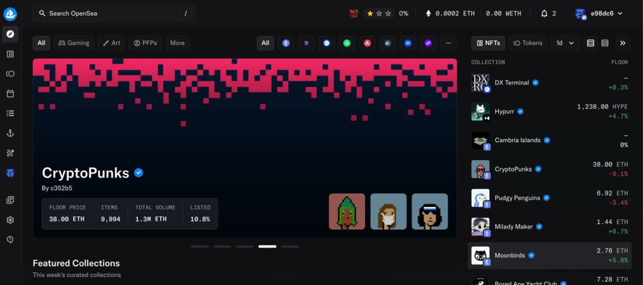Open the Milady Maker collection row
The height and width of the screenshot is (285, 643).
(x=550, y=227)
